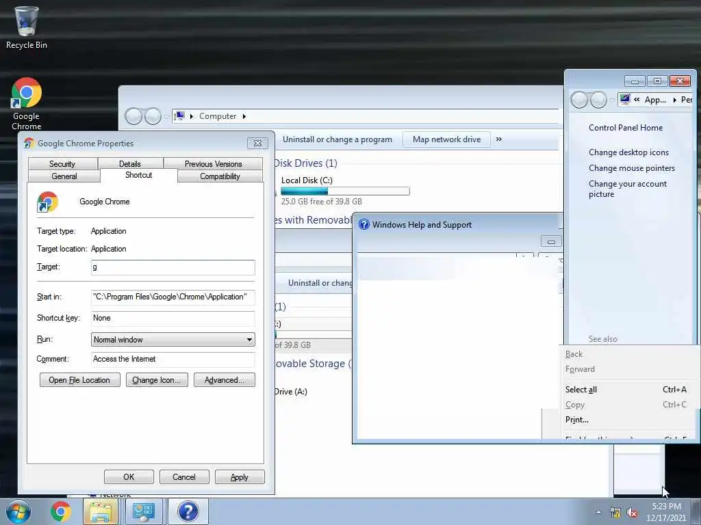Click Map network drive in toolbar
Screen dimensions: 701x525
tap(446, 139)
